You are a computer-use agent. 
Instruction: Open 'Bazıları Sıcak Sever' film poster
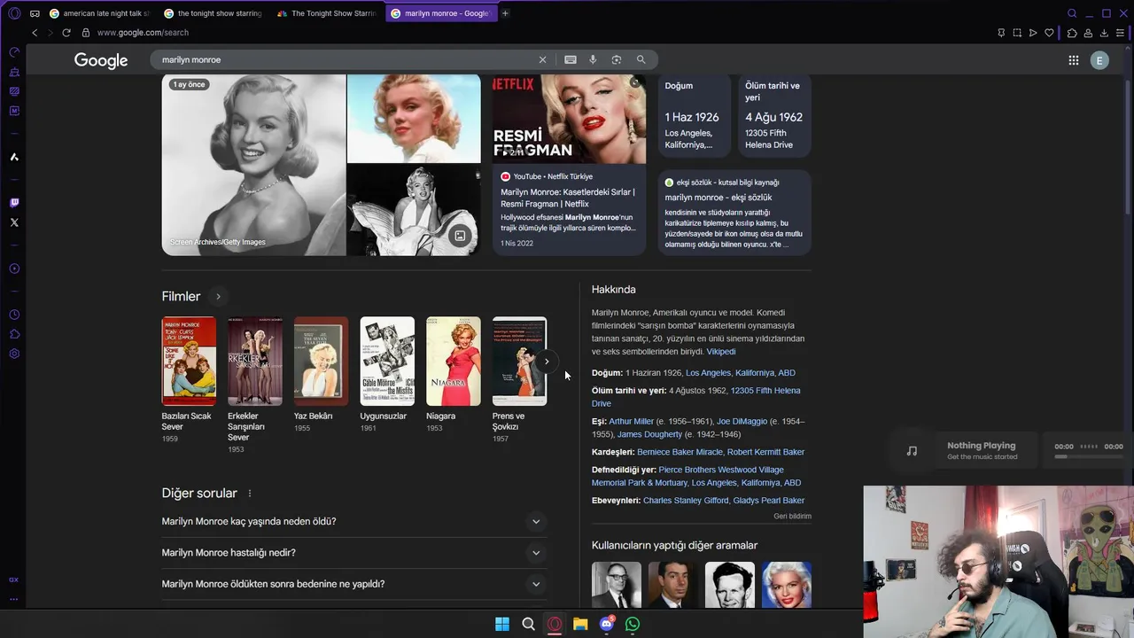click(189, 362)
